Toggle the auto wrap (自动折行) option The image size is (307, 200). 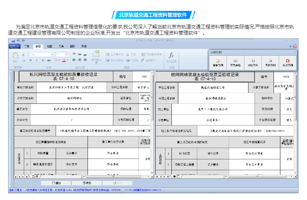(x=148, y=60)
